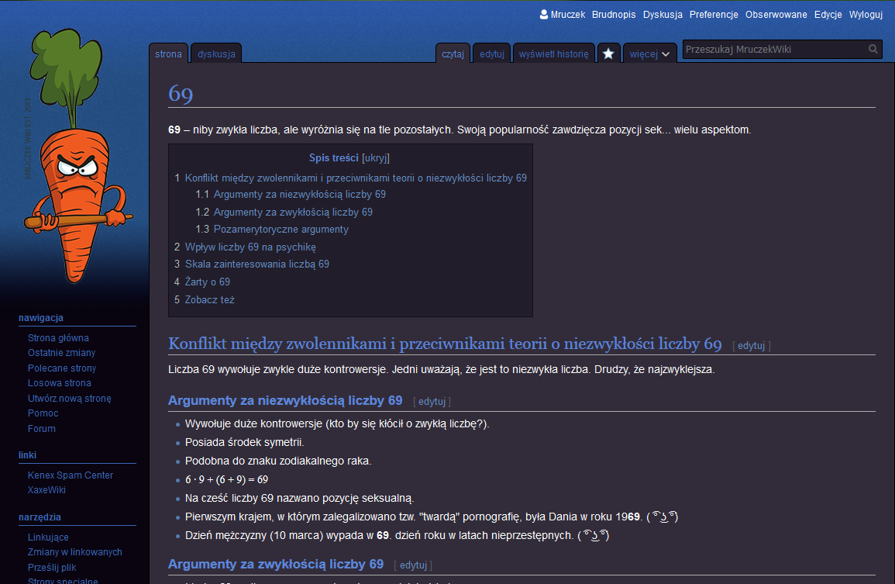
Task: Jump to Żarty o 69 in contents
Action: pyautogui.click(x=207, y=282)
